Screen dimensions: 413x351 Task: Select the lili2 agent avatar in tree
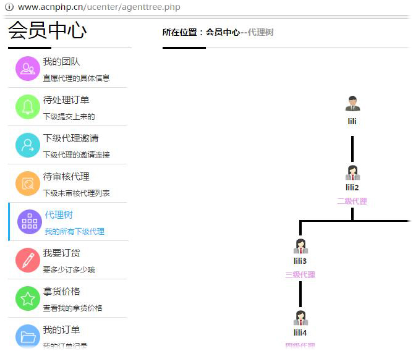(x=352, y=172)
